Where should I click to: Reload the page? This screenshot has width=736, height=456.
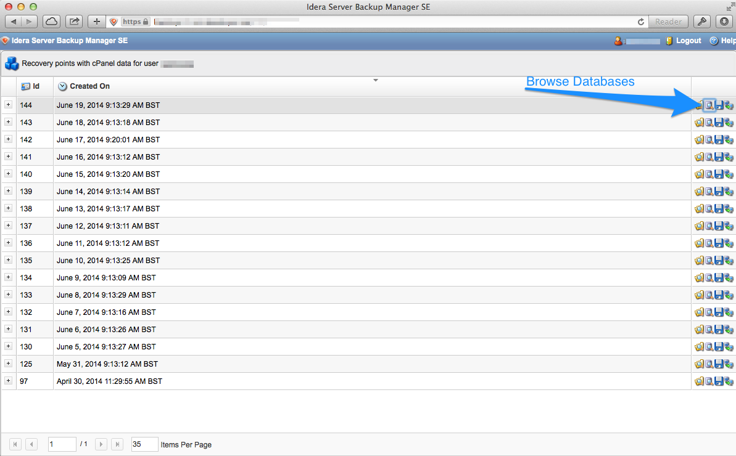(641, 22)
